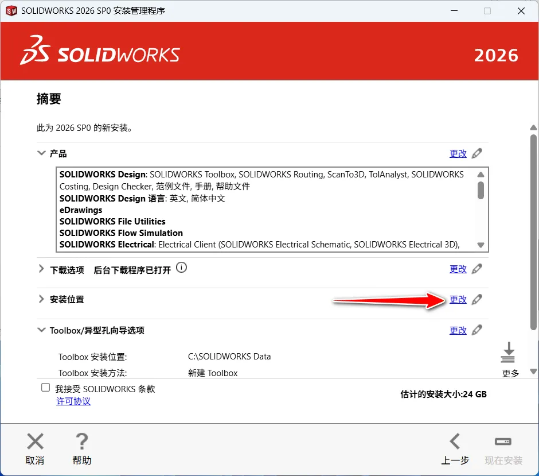539x476 pixels.
Task: Click the 后台下载程序已打开 status text
Action: click(x=132, y=270)
